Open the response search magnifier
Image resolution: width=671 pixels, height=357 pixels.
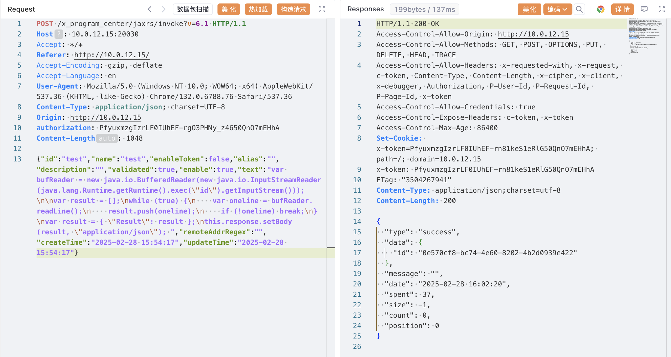(579, 9)
